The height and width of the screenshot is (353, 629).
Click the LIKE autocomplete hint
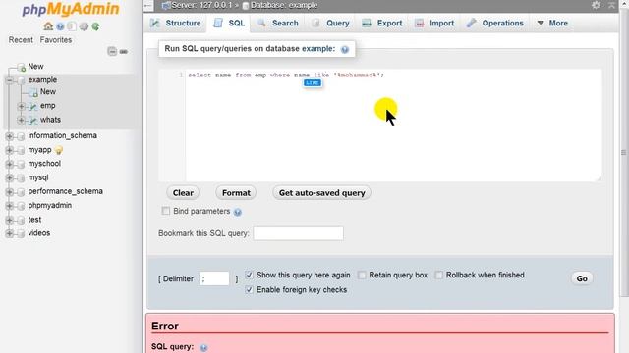click(313, 82)
